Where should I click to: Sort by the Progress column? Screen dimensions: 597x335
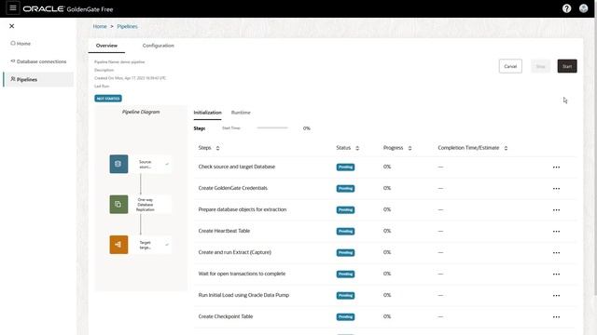coord(410,148)
